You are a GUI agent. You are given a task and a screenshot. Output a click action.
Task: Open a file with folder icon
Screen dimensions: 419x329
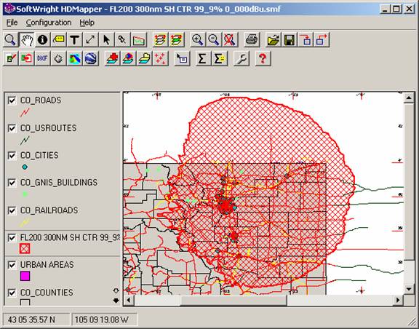(x=274, y=40)
